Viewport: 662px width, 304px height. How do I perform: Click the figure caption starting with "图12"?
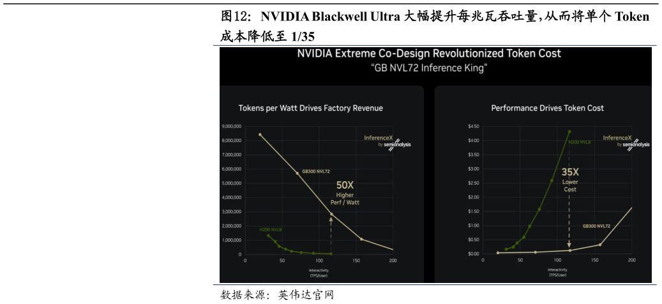coord(435,26)
